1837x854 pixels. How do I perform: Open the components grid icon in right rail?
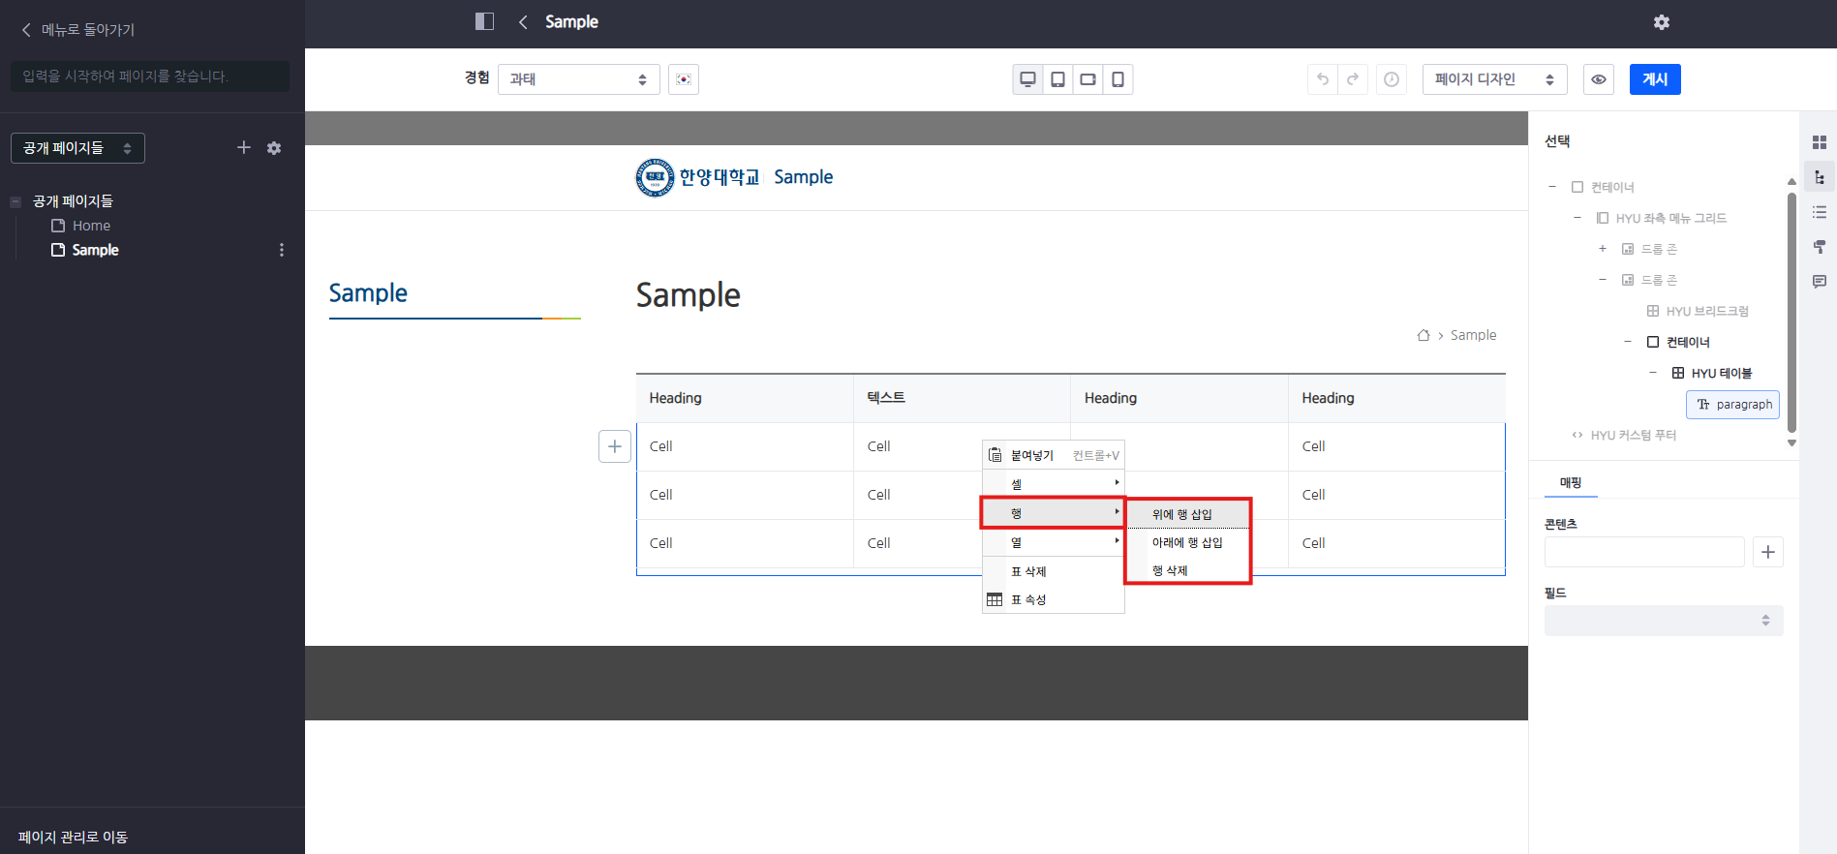1819,142
